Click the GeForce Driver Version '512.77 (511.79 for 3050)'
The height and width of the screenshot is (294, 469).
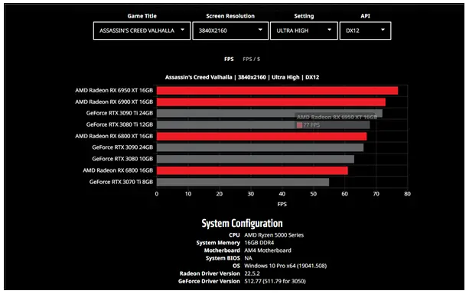[x=275, y=282]
